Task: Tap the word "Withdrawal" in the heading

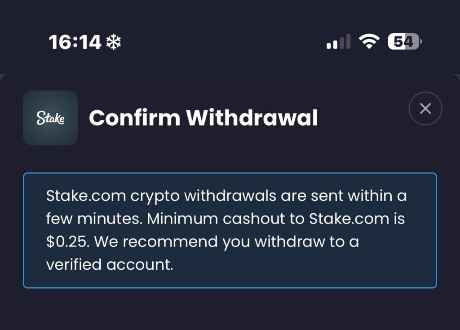Action: point(252,118)
